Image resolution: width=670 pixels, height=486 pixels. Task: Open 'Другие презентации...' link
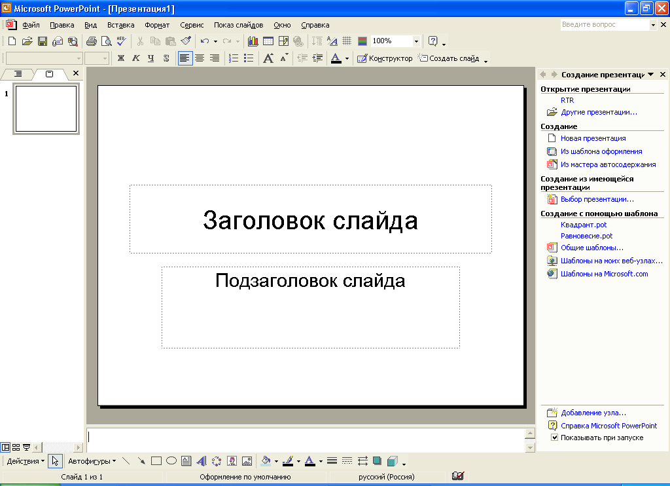[599, 112]
